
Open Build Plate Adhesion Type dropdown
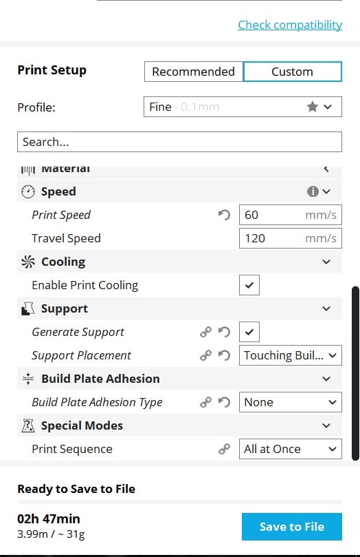[x=290, y=402]
